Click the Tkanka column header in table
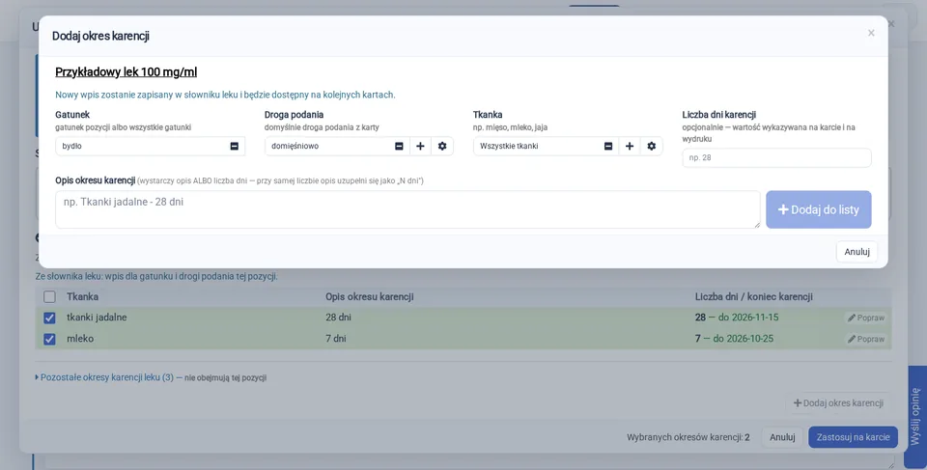The height and width of the screenshot is (470, 927). [82, 297]
